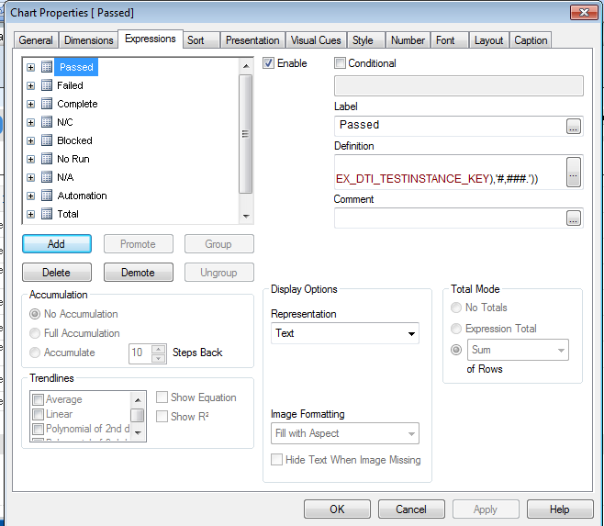Click the expression list scrollbar thumb
604x526 pixels.
pyautogui.click(x=245, y=134)
